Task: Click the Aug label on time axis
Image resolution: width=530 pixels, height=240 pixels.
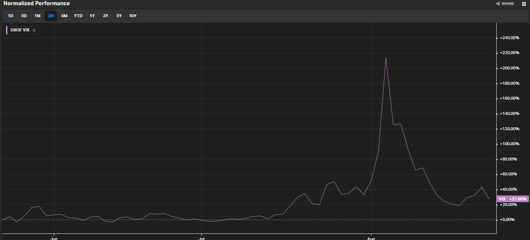Action: (371, 237)
